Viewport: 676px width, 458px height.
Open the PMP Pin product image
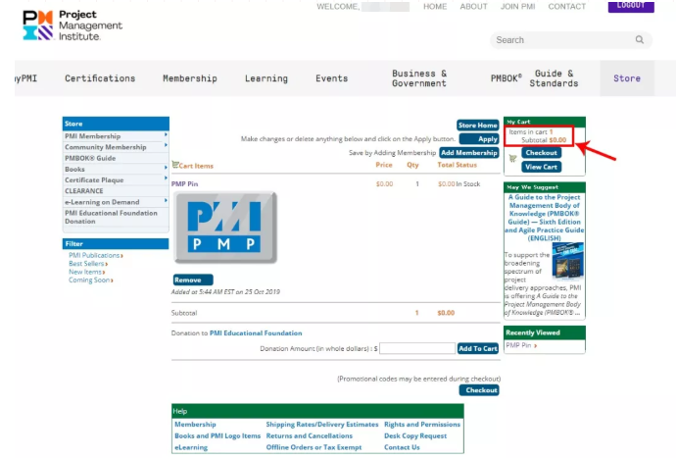point(225,228)
